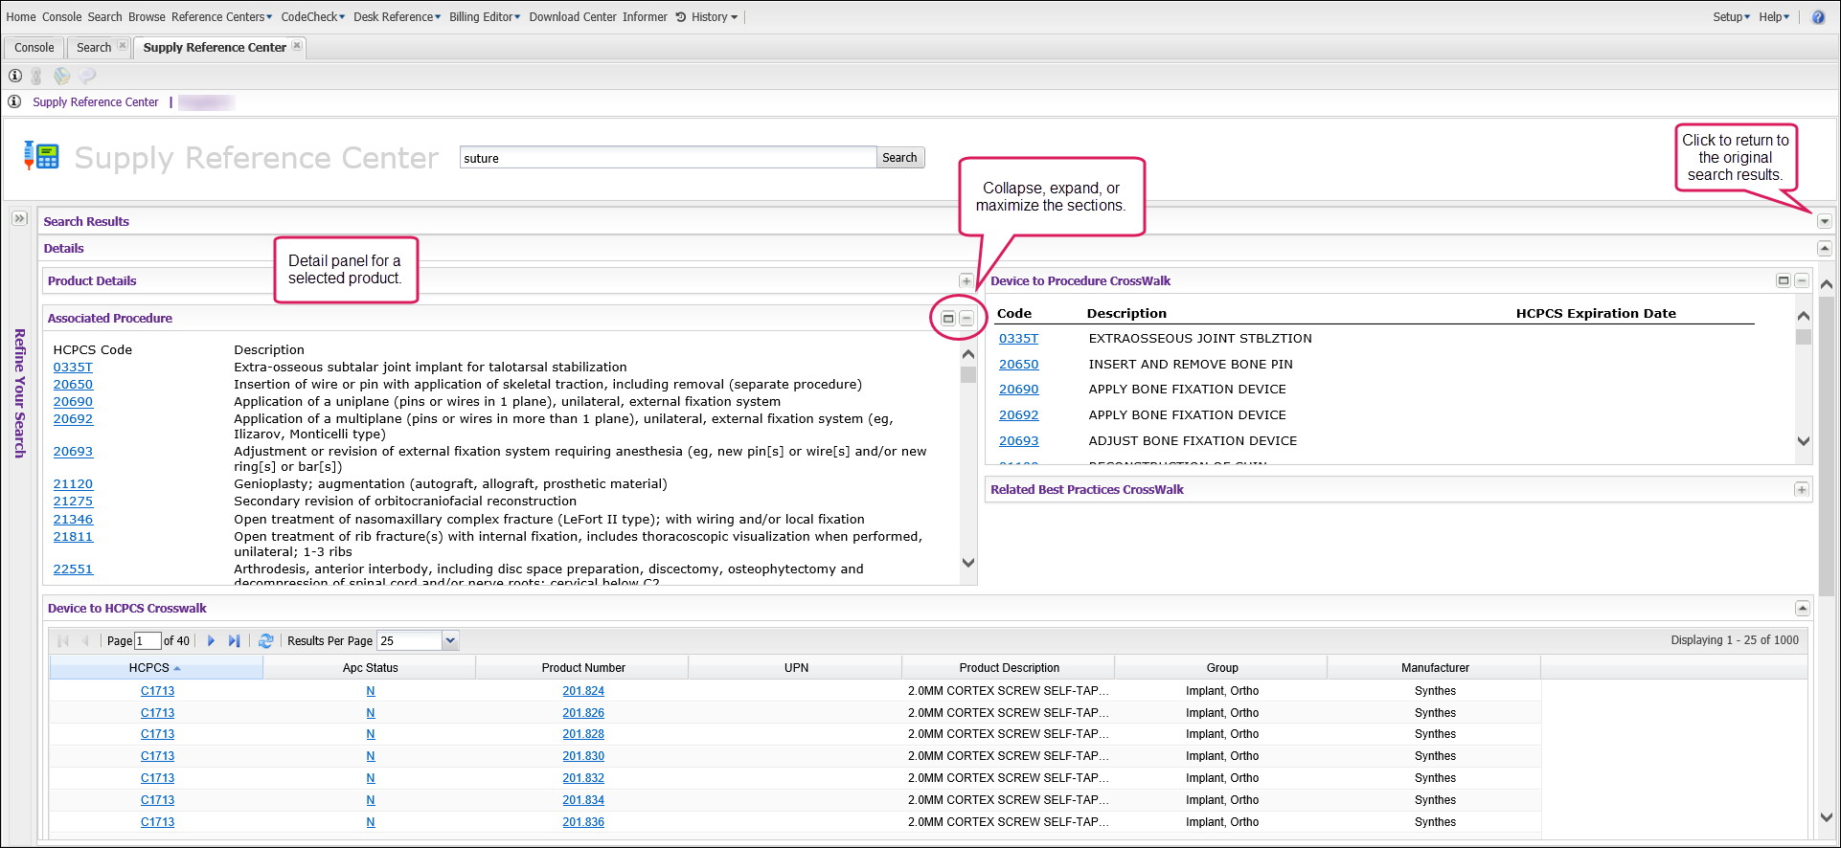Maximize the Associated Procedure section
This screenshot has width=1841, height=848.
pos(948,319)
